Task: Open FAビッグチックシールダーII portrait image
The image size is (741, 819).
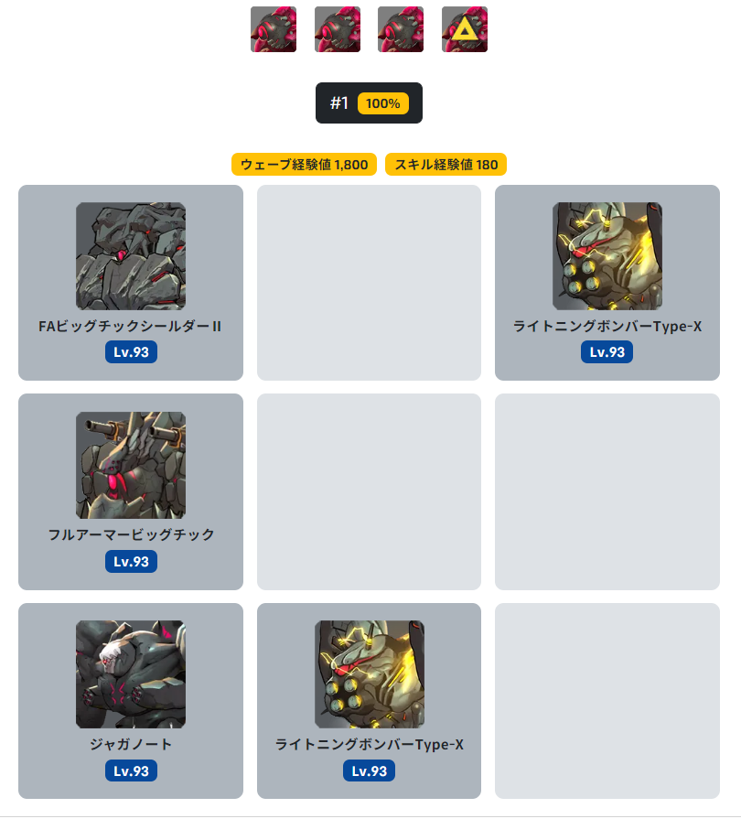Action: click(x=131, y=256)
